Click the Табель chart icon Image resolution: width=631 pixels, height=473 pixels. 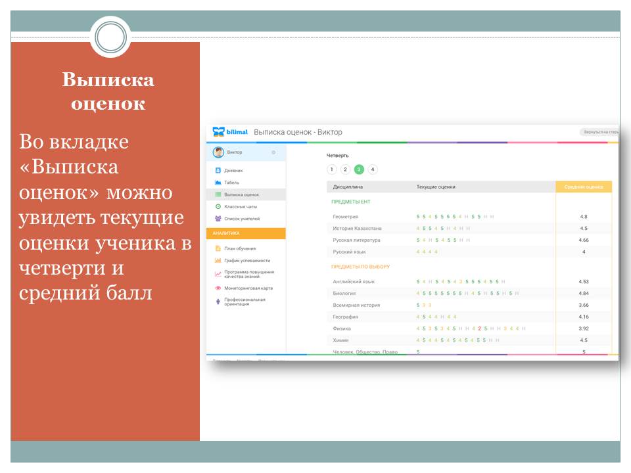tap(218, 183)
